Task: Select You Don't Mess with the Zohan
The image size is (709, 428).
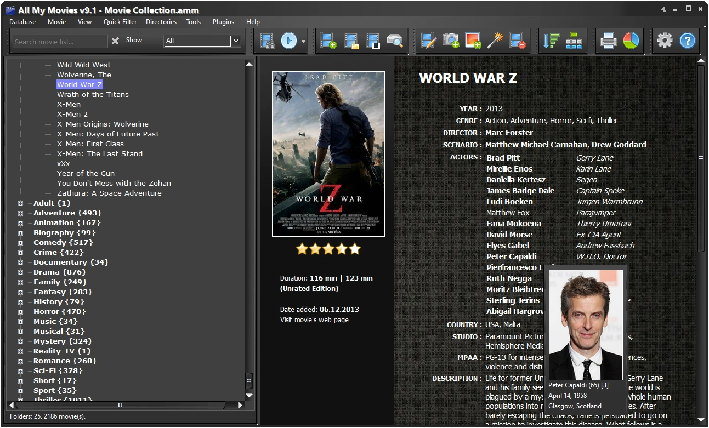Action: click(114, 183)
